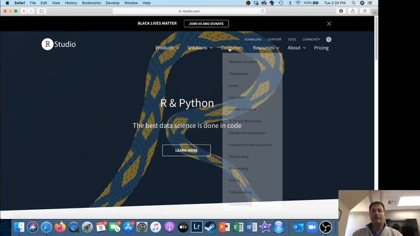Open the Develop menu in menu bar
Viewport: 420px width, 236px height.
pos(112,3)
